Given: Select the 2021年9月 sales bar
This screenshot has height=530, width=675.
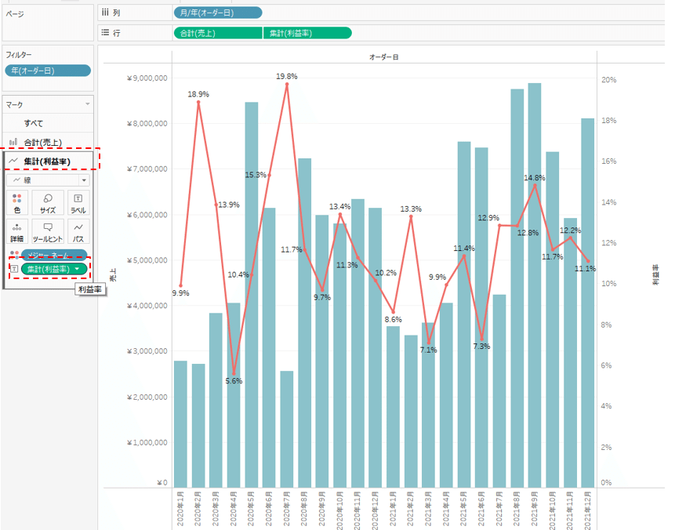Looking at the screenshot, I should click(x=535, y=285).
